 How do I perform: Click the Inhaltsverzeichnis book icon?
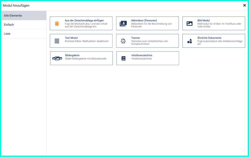tap(123, 58)
